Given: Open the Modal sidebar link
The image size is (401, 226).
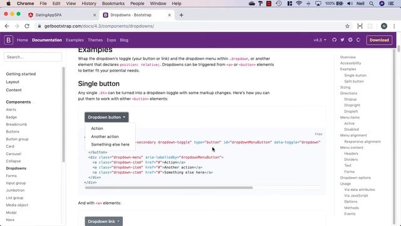Looking at the screenshot, I should coord(11,212).
